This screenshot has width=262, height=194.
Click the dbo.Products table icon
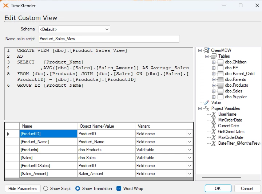pos(221,85)
